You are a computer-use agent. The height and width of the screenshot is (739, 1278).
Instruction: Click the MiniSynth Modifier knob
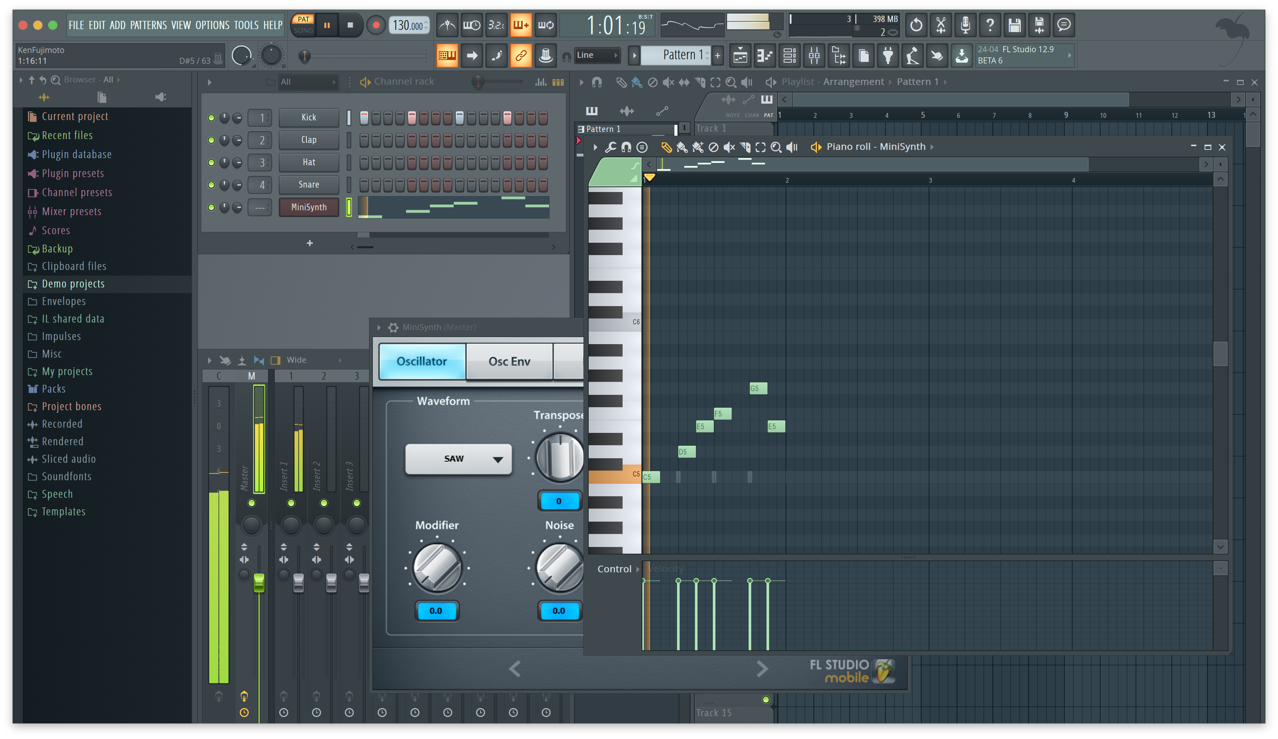coord(437,568)
